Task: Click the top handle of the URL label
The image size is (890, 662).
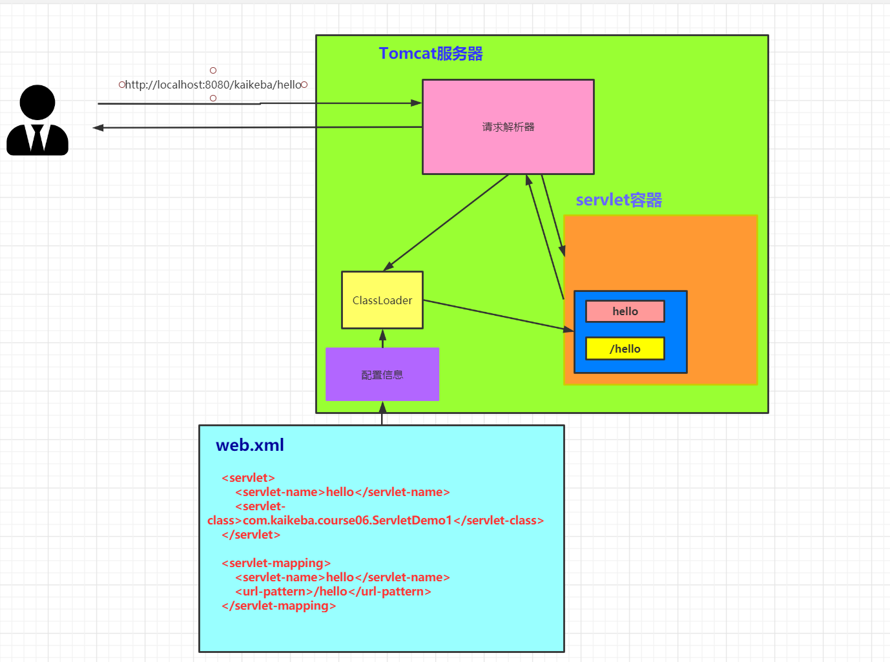Action: tap(213, 70)
